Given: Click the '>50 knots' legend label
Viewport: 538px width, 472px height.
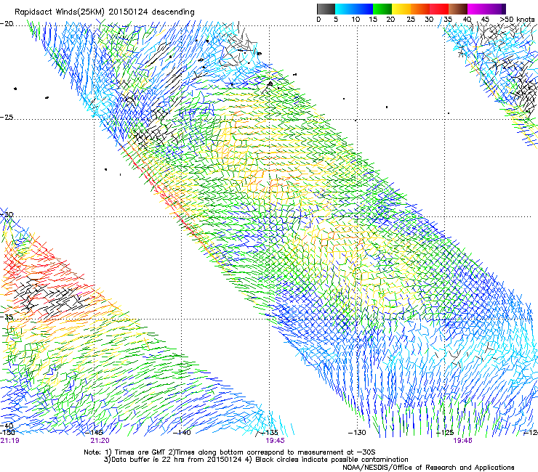Looking at the screenshot, I should coord(517,20).
